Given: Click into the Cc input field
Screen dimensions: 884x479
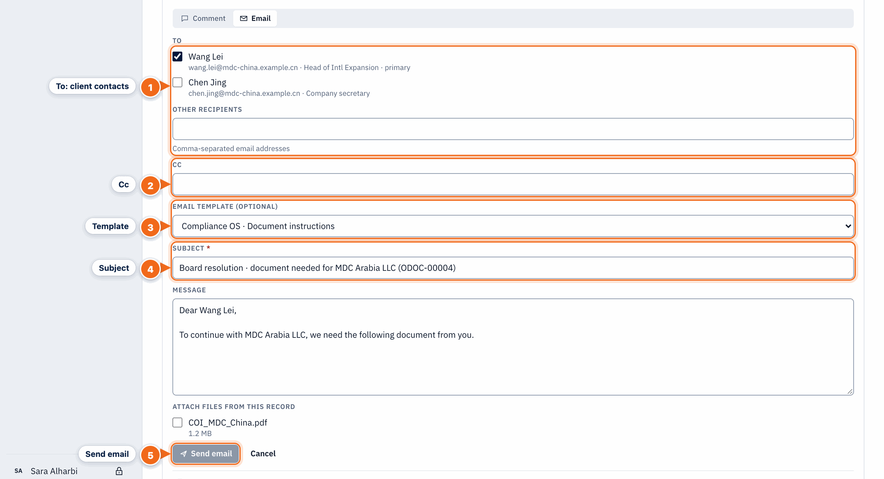Looking at the screenshot, I should [x=513, y=184].
